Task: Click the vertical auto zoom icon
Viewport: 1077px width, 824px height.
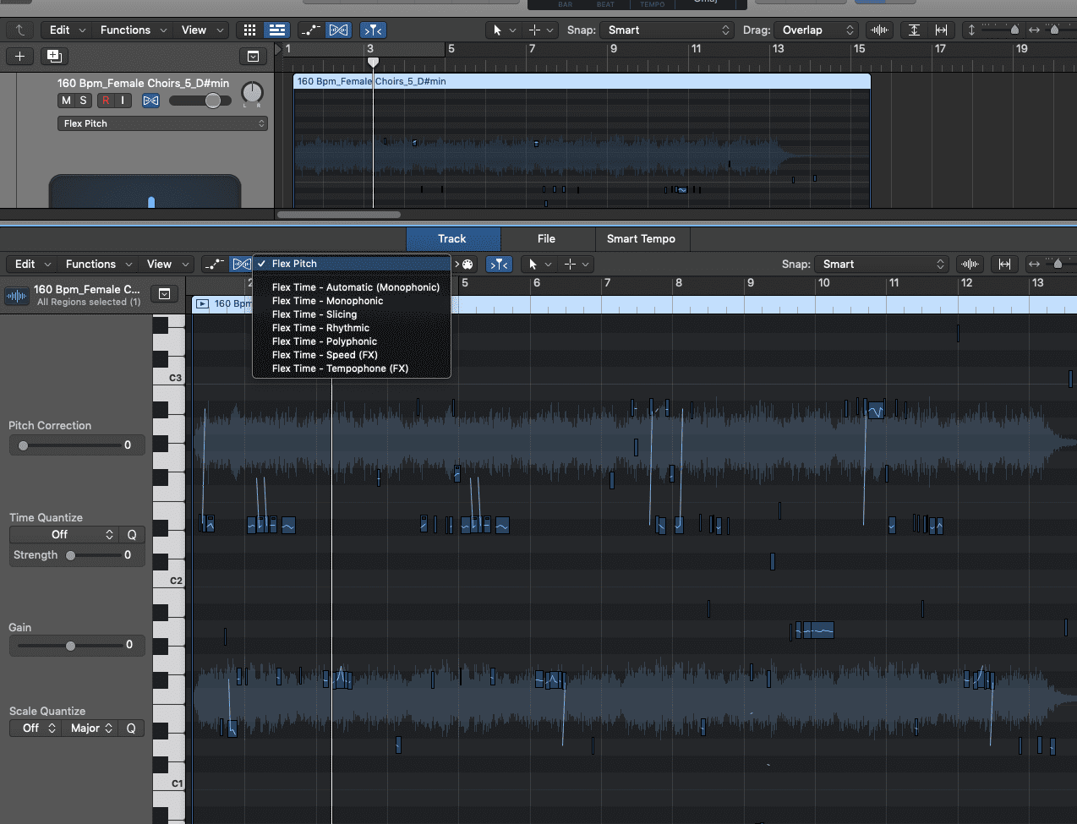Action: [914, 30]
